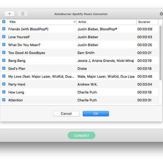Select the title 'What Do You Mean?'
The image size is (163, 163).
click(x=24, y=45)
